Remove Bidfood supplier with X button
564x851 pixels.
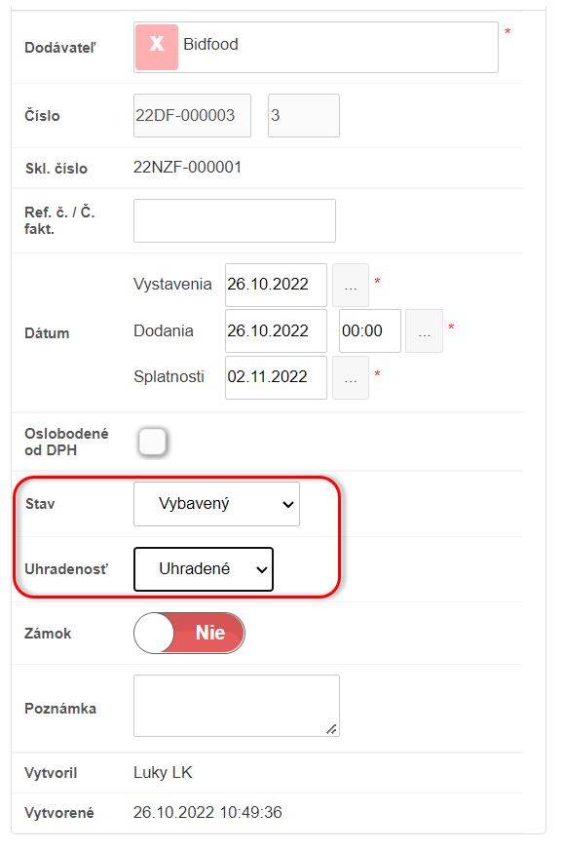[x=157, y=47]
